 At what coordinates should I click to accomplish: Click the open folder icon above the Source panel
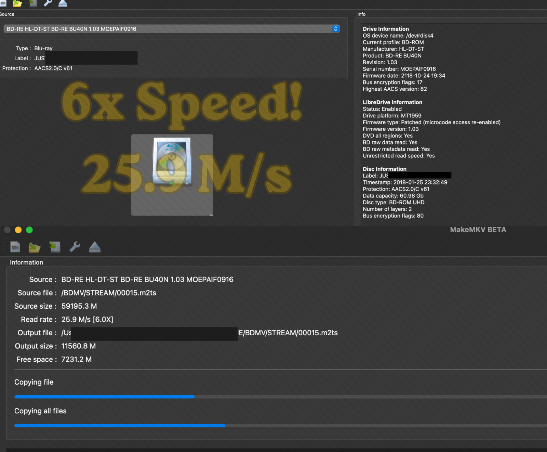(x=17, y=3)
